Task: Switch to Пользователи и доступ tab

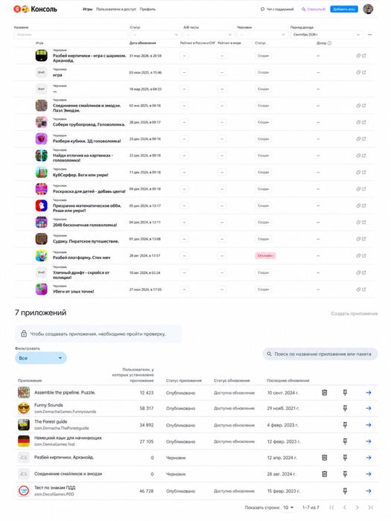Action: click(x=115, y=9)
